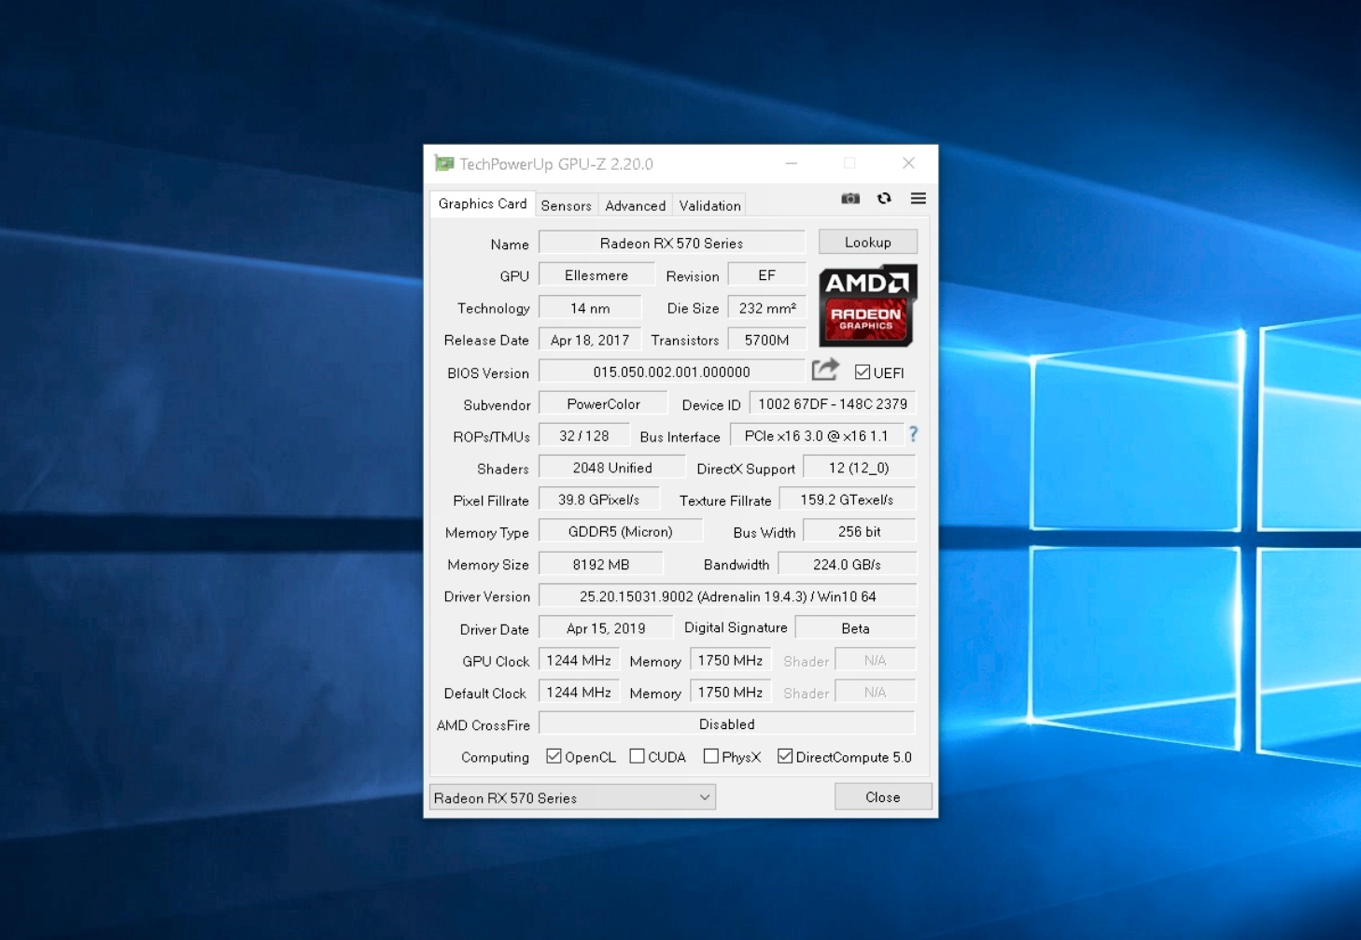This screenshot has width=1361, height=940.
Task: Minimize the GPU-Z window
Action: pyautogui.click(x=792, y=163)
